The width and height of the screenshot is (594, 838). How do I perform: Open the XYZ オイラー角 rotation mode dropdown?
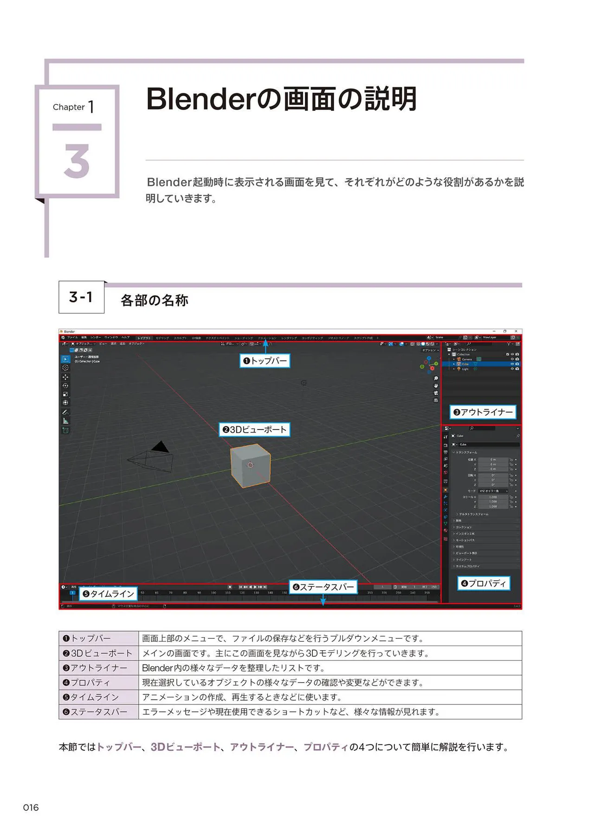(x=493, y=491)
